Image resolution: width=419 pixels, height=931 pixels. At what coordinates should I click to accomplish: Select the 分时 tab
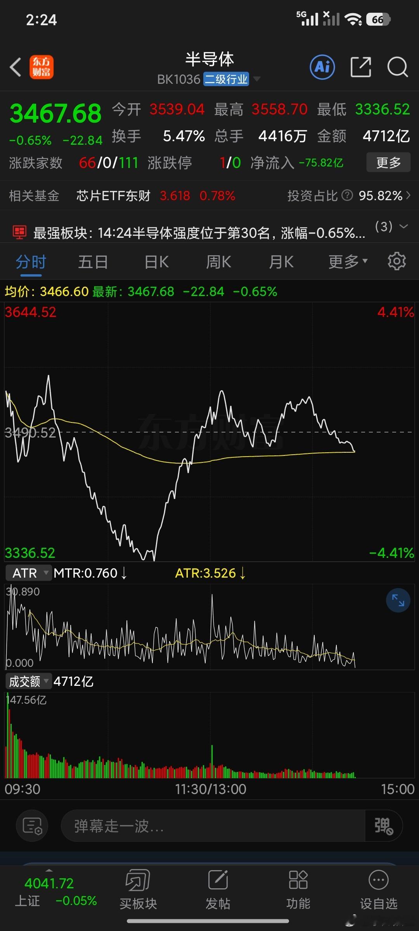coord(31,262)
